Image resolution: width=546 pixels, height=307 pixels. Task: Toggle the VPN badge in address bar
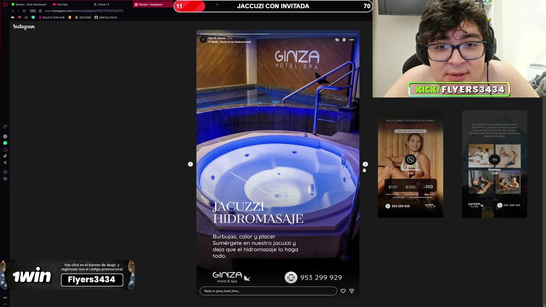pos(33,11)
